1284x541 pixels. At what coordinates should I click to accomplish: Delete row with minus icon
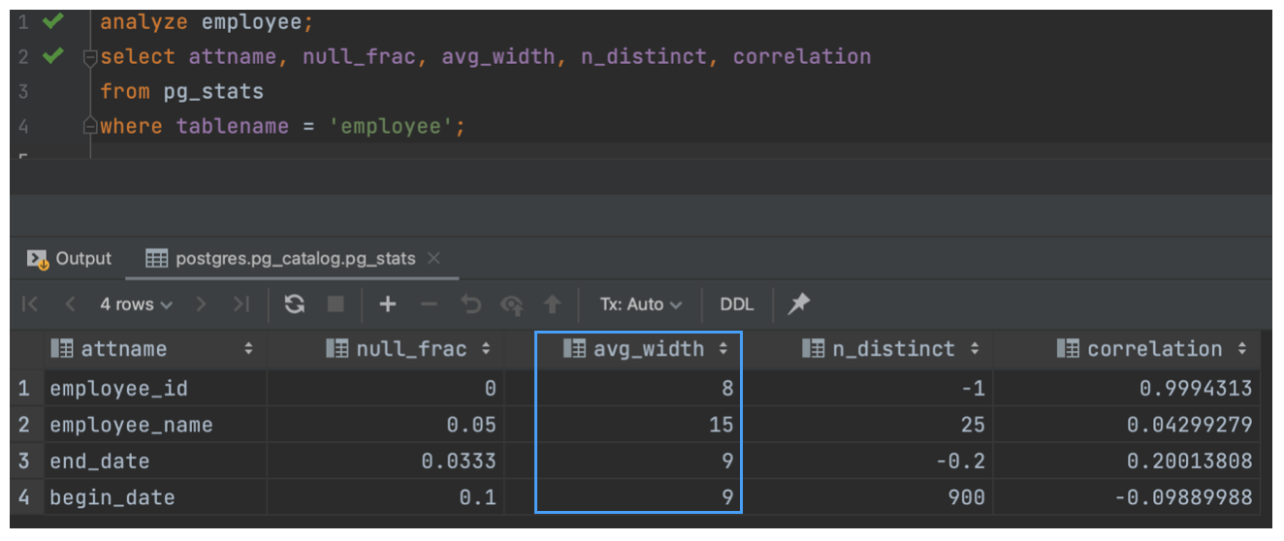pyautogui.click(x=430, y=304)
